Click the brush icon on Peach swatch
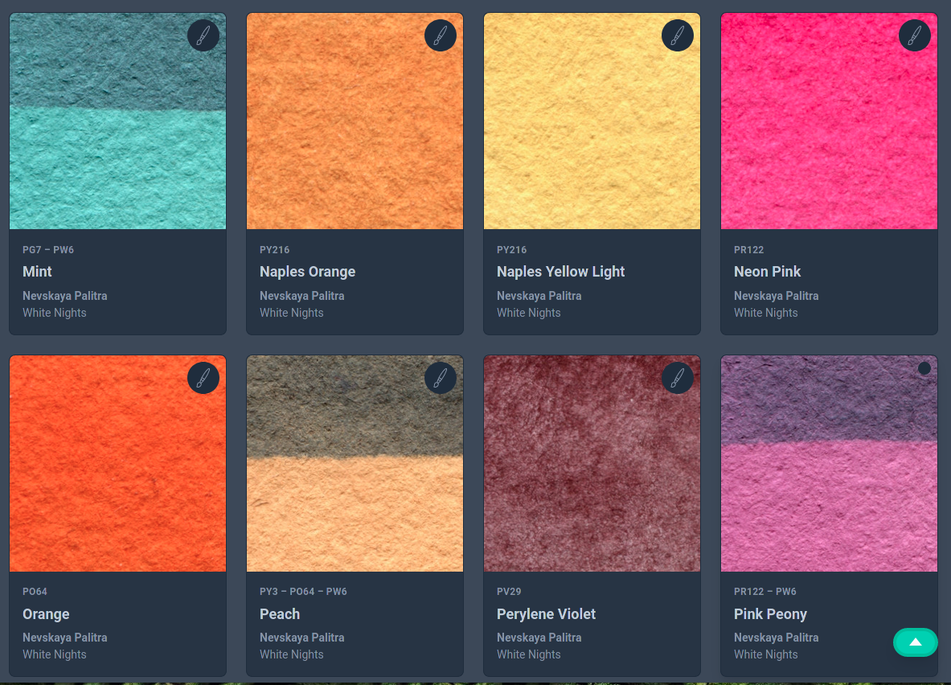Screen dimensions: 951x685 (x=441, y=378)
